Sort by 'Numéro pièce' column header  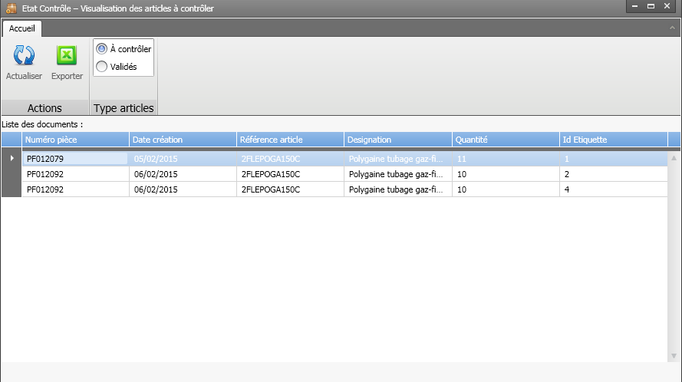[x=74, y=140]
